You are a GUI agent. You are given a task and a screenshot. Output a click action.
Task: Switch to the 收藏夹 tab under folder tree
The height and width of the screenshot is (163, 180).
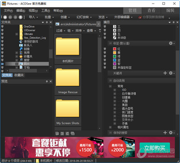click(x=19, y=75)
